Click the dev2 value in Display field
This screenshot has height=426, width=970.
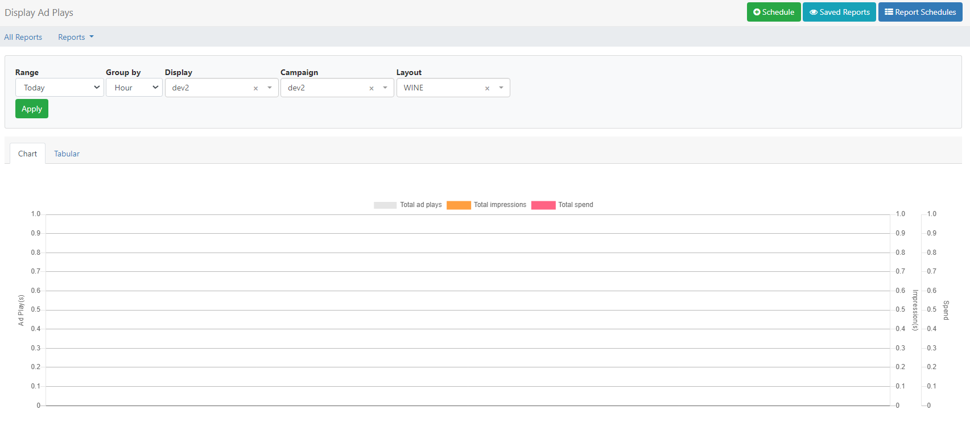pyautogui.click(x=181, y=88)
